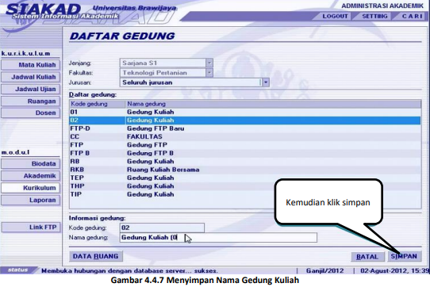This screenshot has width=430, height=287.
Task: Go to Ruangan page
Action: coord(30,101)
